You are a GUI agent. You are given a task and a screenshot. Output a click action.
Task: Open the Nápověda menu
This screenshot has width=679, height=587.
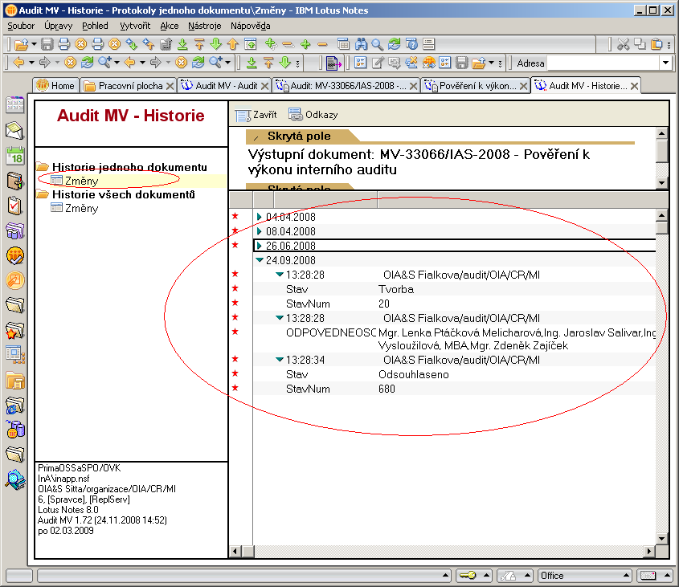click(250, 26)
